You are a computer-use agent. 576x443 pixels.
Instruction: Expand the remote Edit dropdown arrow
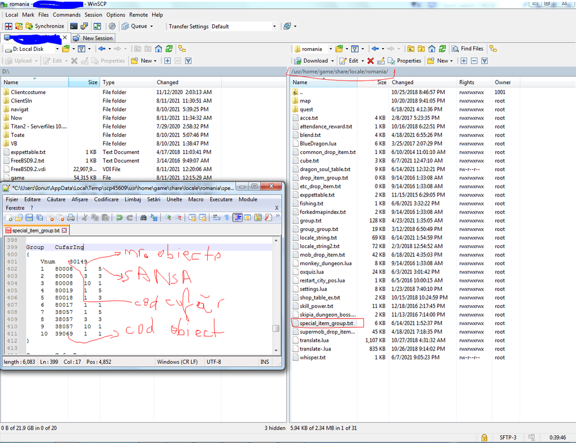[363, 61]
